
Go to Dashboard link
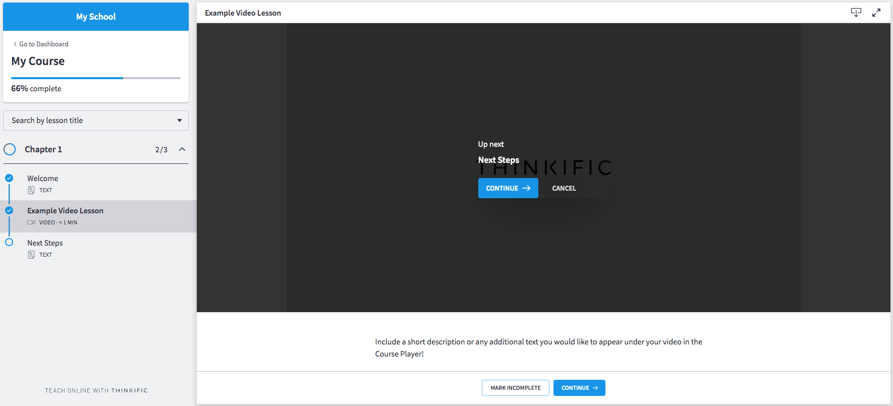[41, 44]
